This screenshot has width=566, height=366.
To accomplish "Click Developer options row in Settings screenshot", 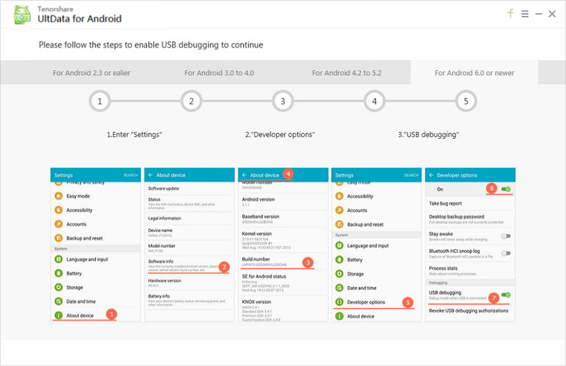I will click(376, 302).
